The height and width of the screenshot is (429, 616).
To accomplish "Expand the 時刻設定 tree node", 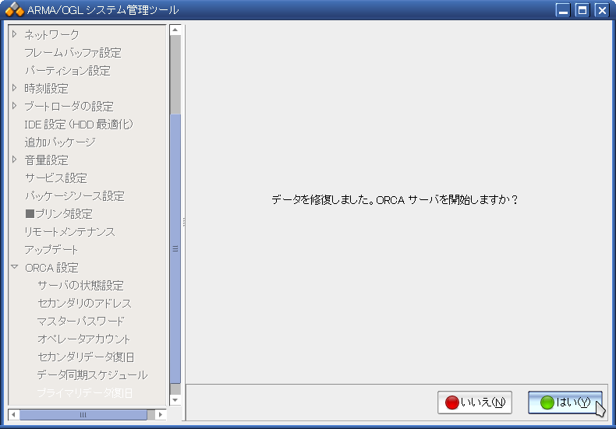I will click(x=14, y=88).
